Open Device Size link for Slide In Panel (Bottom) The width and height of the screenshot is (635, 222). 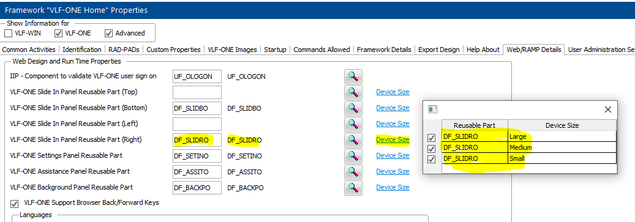pyautogui.click(x=393, y=108)
